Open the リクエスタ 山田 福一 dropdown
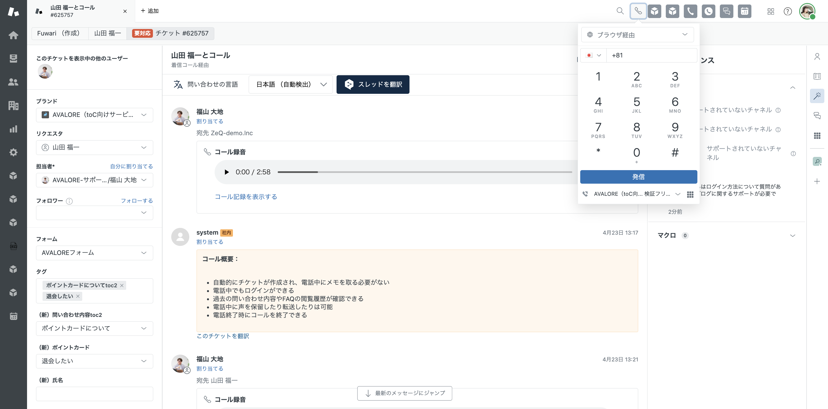This screenshot has width=828, height=409. click(95, 147)
